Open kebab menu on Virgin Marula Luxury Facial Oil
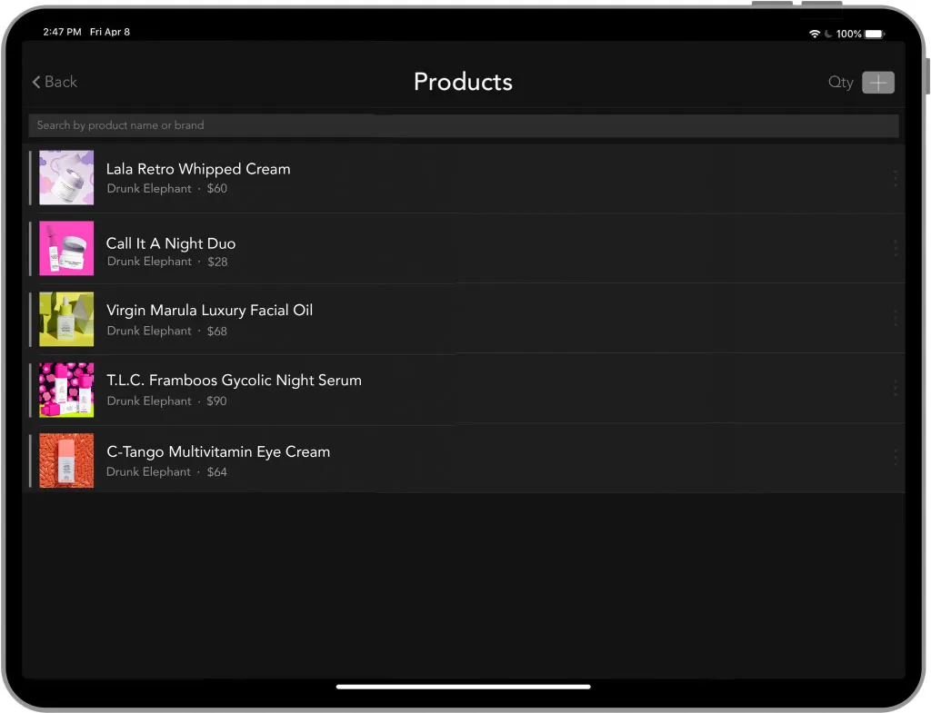 [x=895, y=319]
